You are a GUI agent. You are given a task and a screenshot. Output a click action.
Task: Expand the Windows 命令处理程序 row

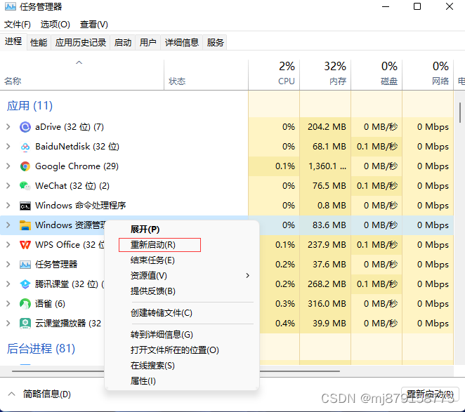click(x=8, y=206)
